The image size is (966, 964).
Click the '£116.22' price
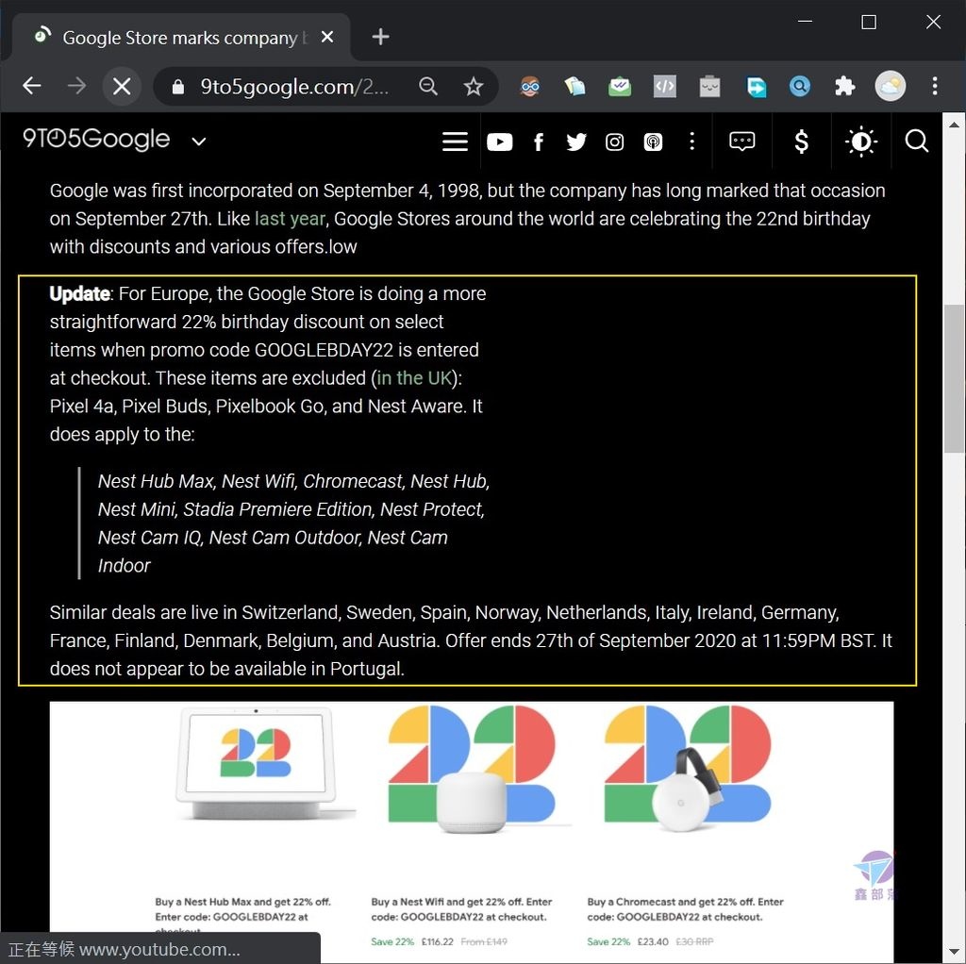438,941
